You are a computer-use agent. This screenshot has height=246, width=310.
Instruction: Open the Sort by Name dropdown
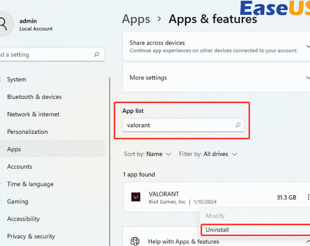pos(147,154)
